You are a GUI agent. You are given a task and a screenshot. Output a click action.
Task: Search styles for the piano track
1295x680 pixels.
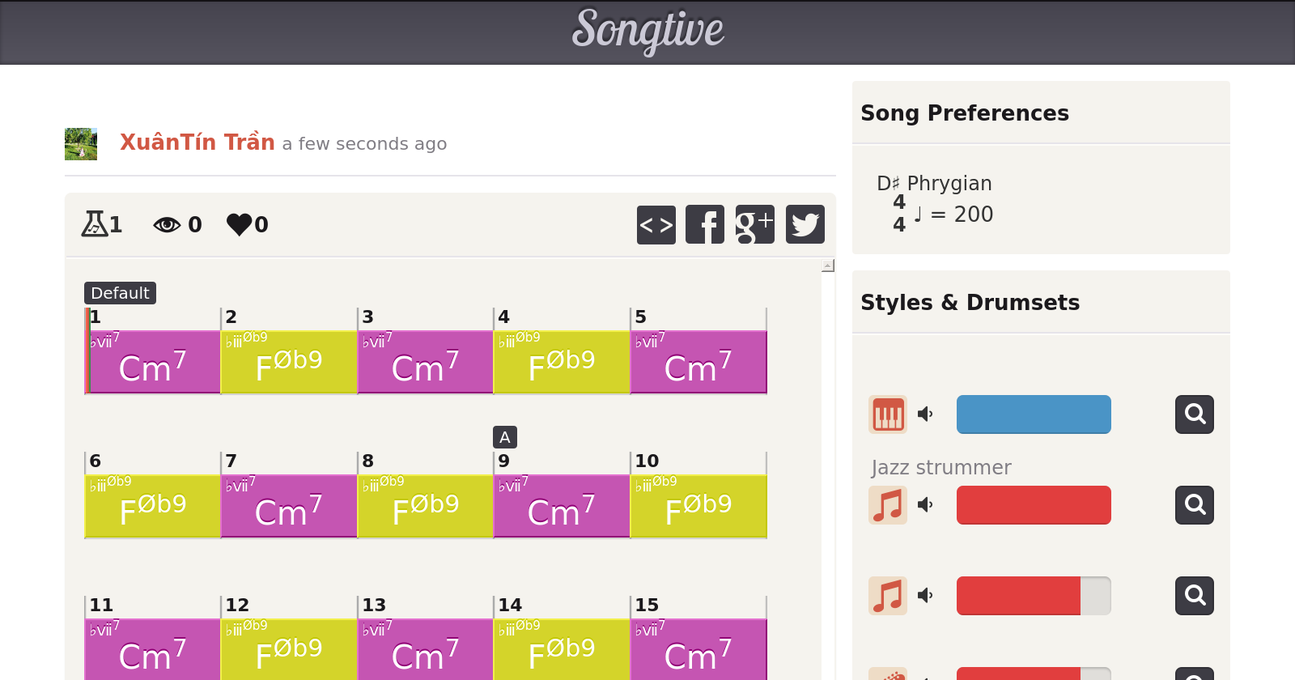[x=1194, y=414]
